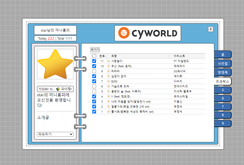Play 몽환의 숲 via its arrow icon

[108, 91]
